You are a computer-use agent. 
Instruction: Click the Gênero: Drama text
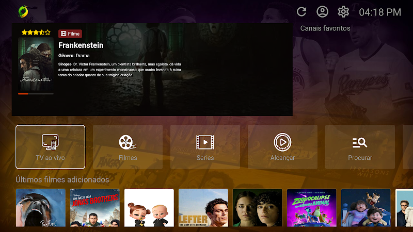pos(74,56)
